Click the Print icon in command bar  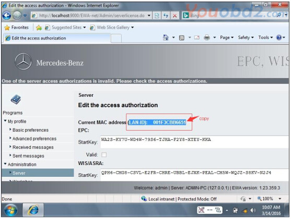pyautogui.click(x=207, y=37)
